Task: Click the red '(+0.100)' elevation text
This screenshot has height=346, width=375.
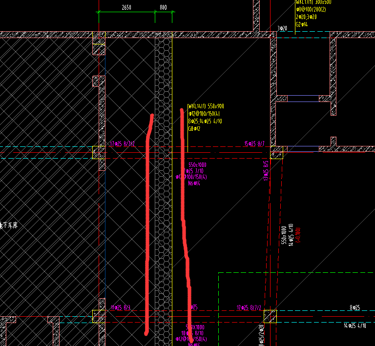Action: [298, 235]
